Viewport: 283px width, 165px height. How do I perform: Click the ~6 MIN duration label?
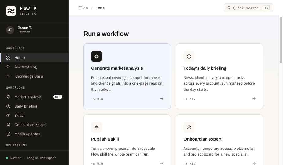[97, 99]
